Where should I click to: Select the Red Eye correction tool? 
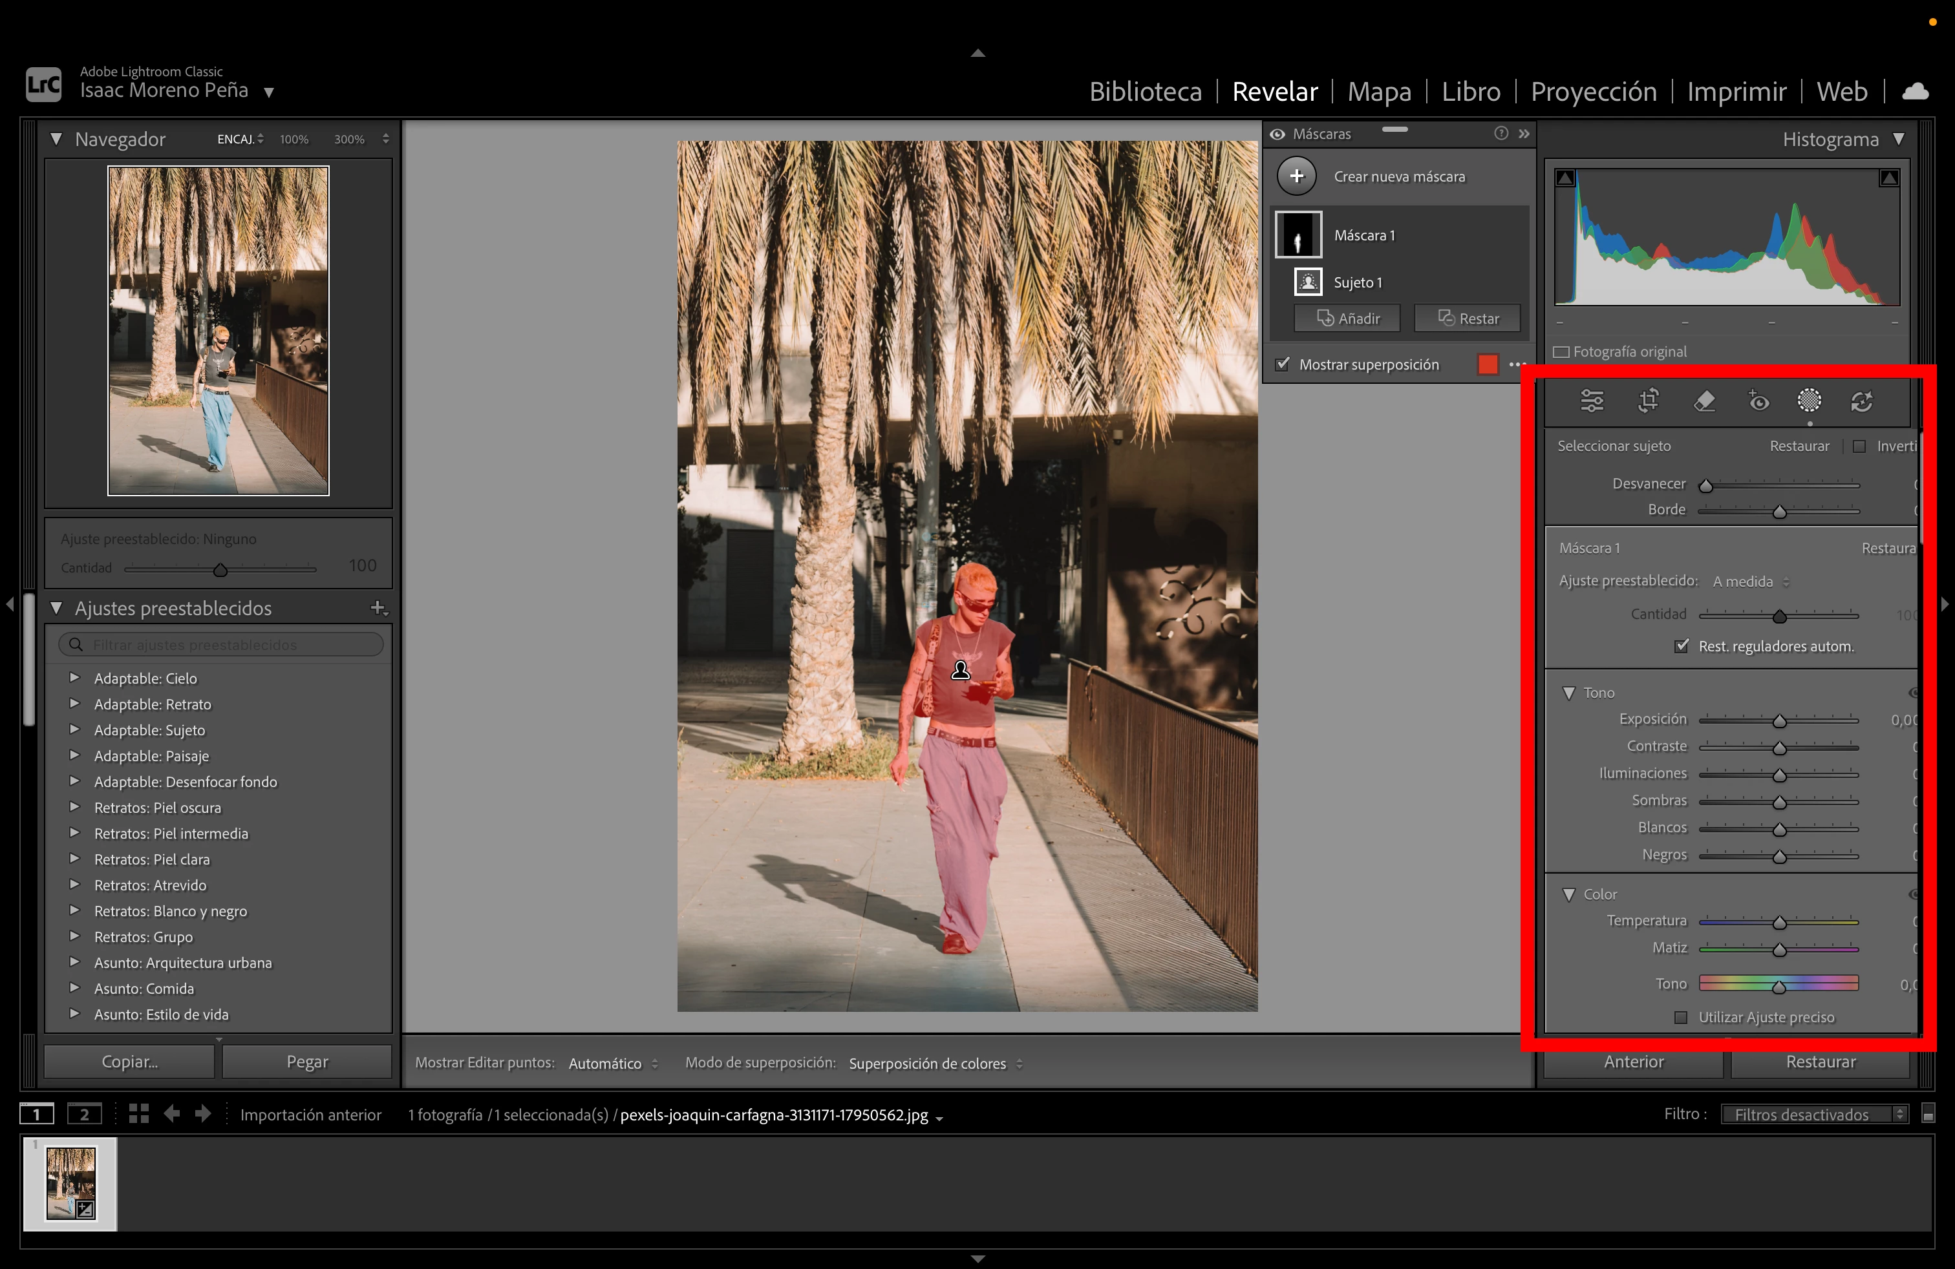coord(1758,401)
